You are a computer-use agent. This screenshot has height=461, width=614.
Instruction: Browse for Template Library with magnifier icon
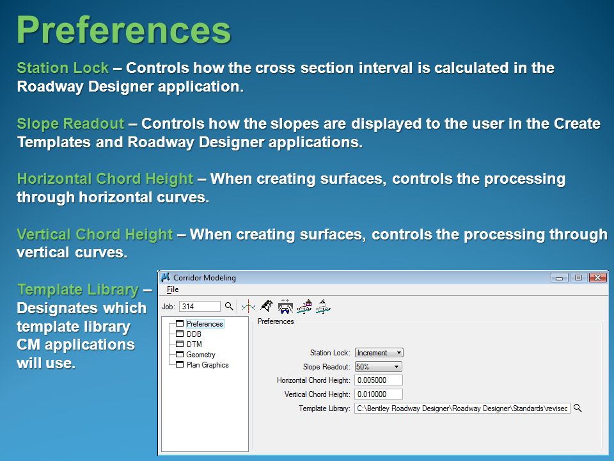click(578, 408)
